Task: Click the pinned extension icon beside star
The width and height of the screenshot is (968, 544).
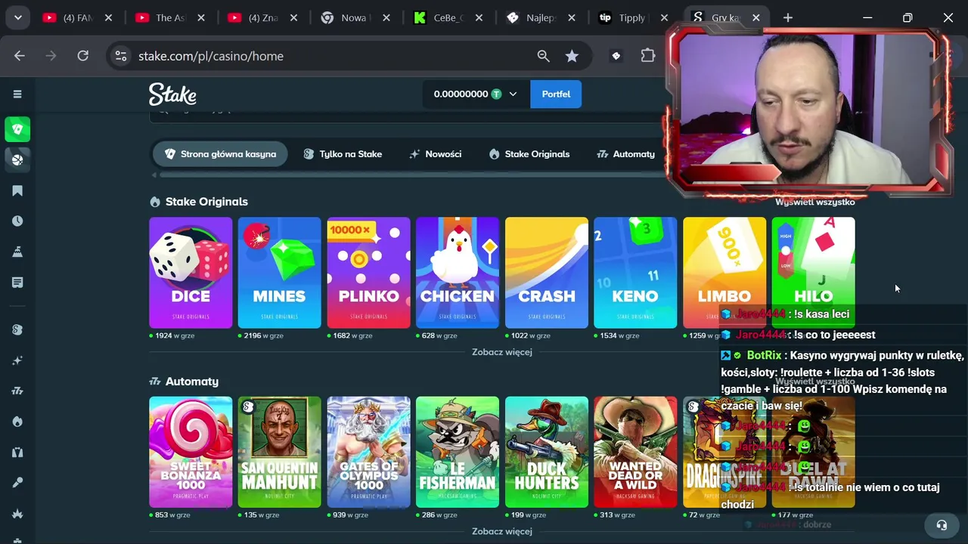Action: tap(616, 56)
